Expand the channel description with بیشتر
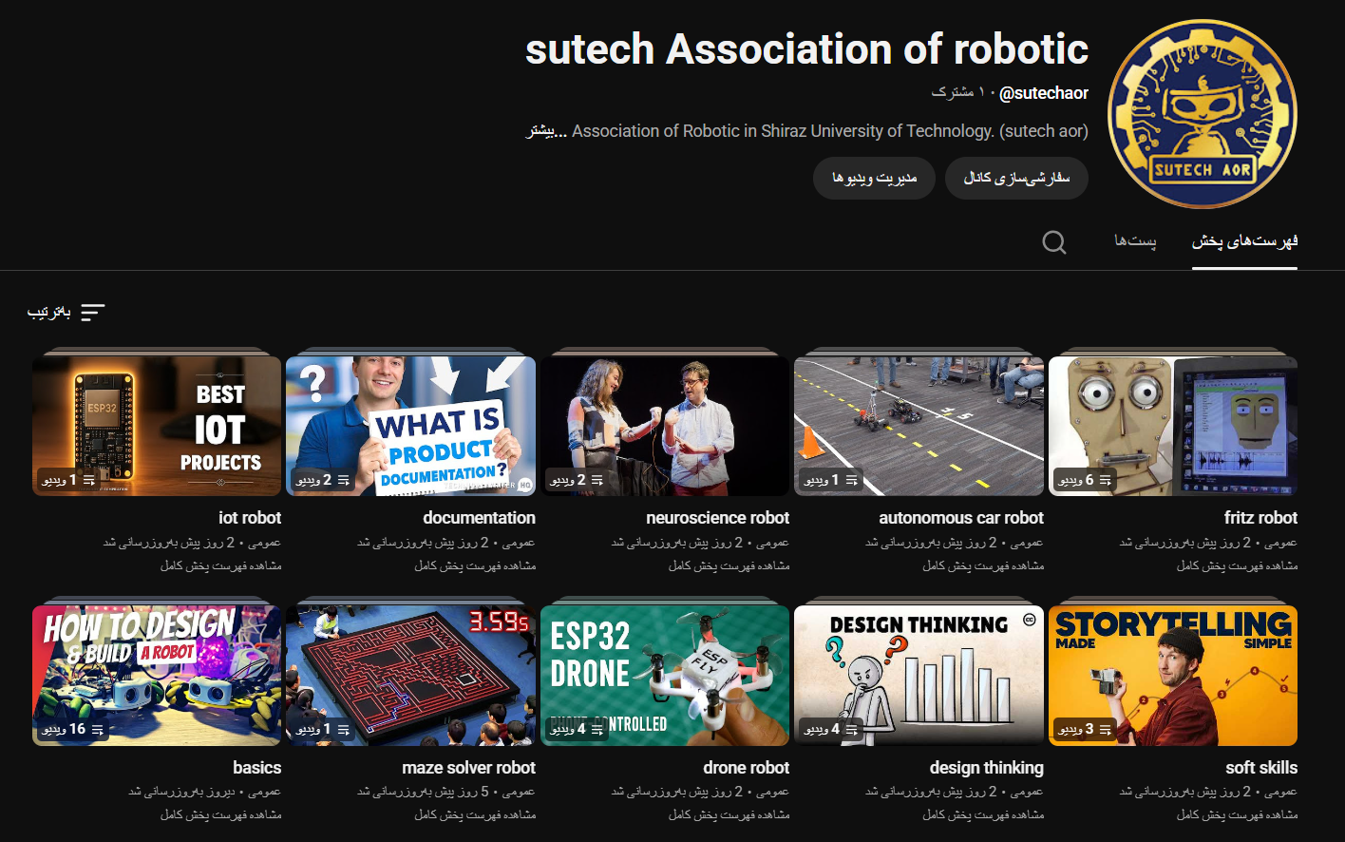This screenshot has height=842, width=1345. [x=549, y=132]
